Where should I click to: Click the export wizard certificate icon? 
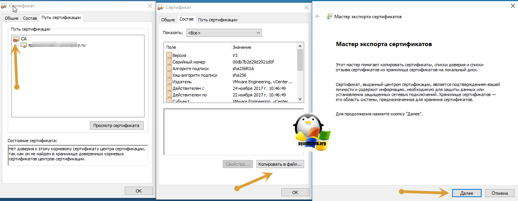tap(329, 17)
